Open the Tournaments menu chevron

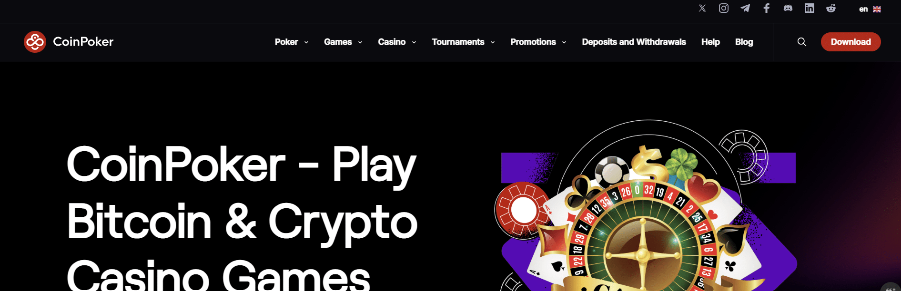pos(493,42)
